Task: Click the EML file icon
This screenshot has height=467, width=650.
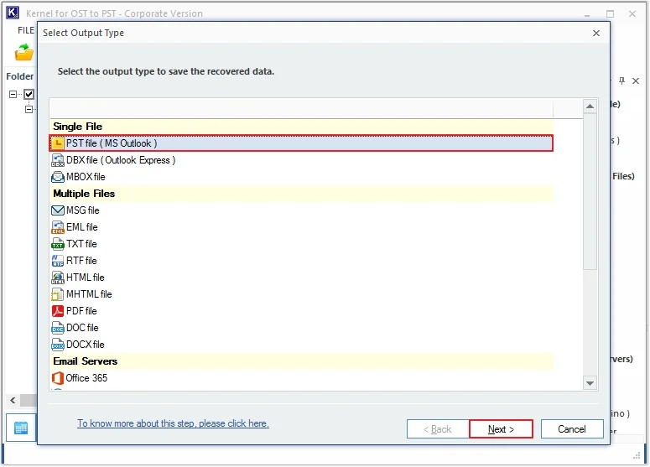Action: [58, 227]
